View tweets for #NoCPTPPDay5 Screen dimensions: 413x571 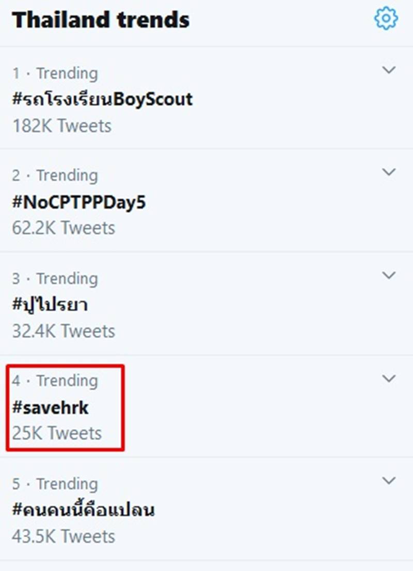78,202
